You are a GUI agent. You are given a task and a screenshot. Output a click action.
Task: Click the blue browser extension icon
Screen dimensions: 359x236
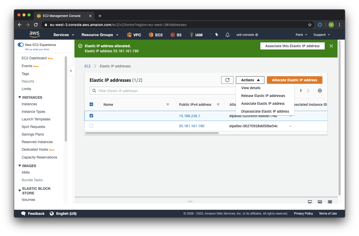pos(320,25)
